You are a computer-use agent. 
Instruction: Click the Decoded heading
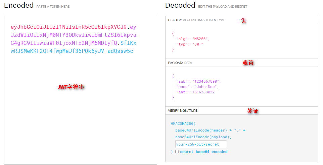pyautogui.click(x=180, y=5)
